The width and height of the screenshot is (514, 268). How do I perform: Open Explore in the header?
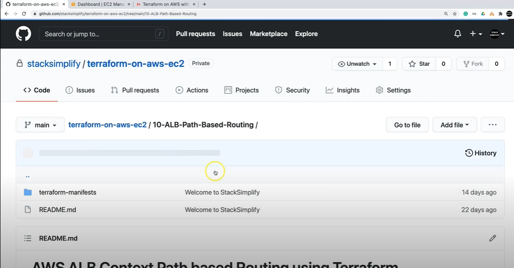coord(306,34)
